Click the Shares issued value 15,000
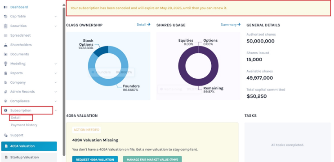This screenshot has width=334, height=162. [x=254, y=60]
